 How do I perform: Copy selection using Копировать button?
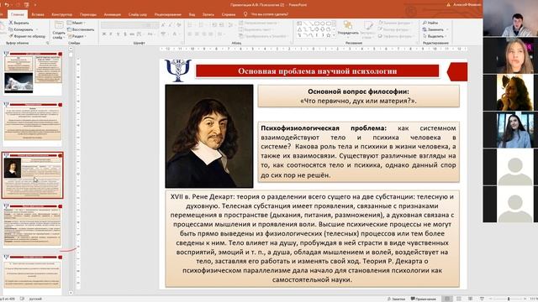[x=20, y=29]
